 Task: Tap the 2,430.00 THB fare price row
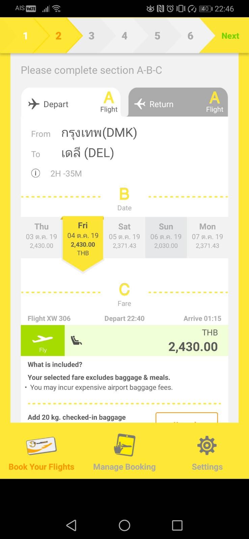[146, 340]
